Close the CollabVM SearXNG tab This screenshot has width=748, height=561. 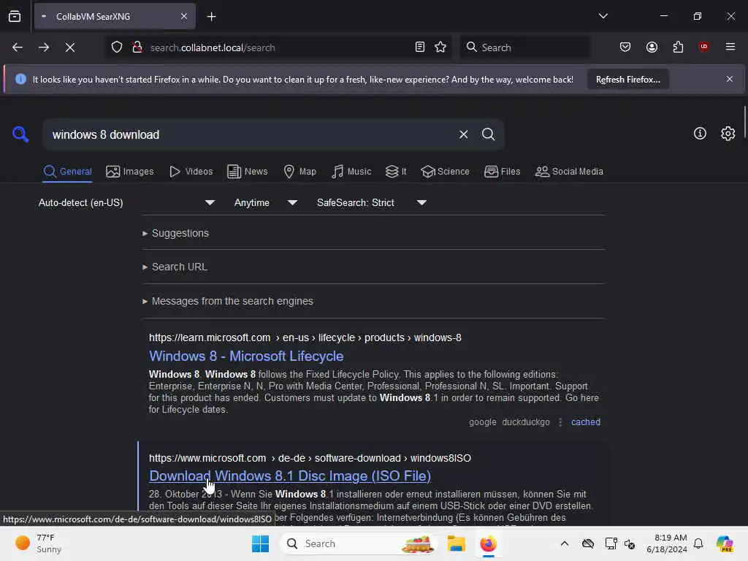[184, 17]
